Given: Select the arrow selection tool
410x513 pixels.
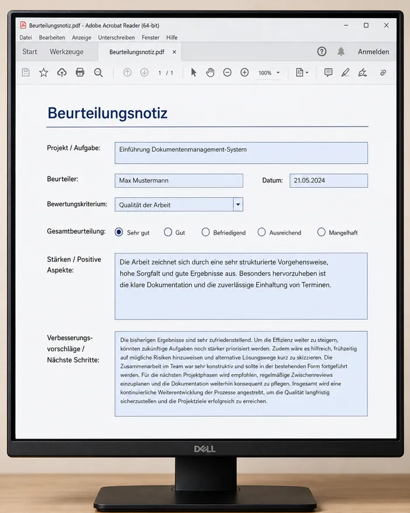Looking at the screenshot, I should 194,73.
